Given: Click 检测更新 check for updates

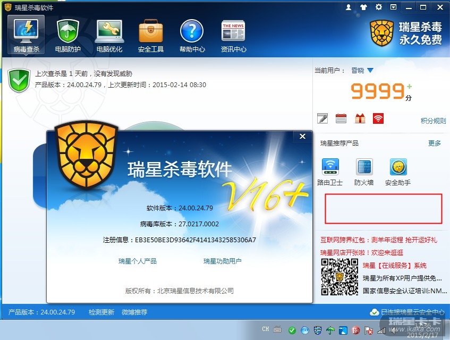Looking at the screenshot, I should tap(101, 312).
